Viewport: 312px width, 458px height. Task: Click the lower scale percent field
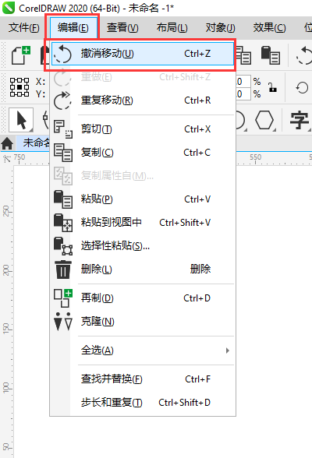pyautogui.click(x=243, y=94)
